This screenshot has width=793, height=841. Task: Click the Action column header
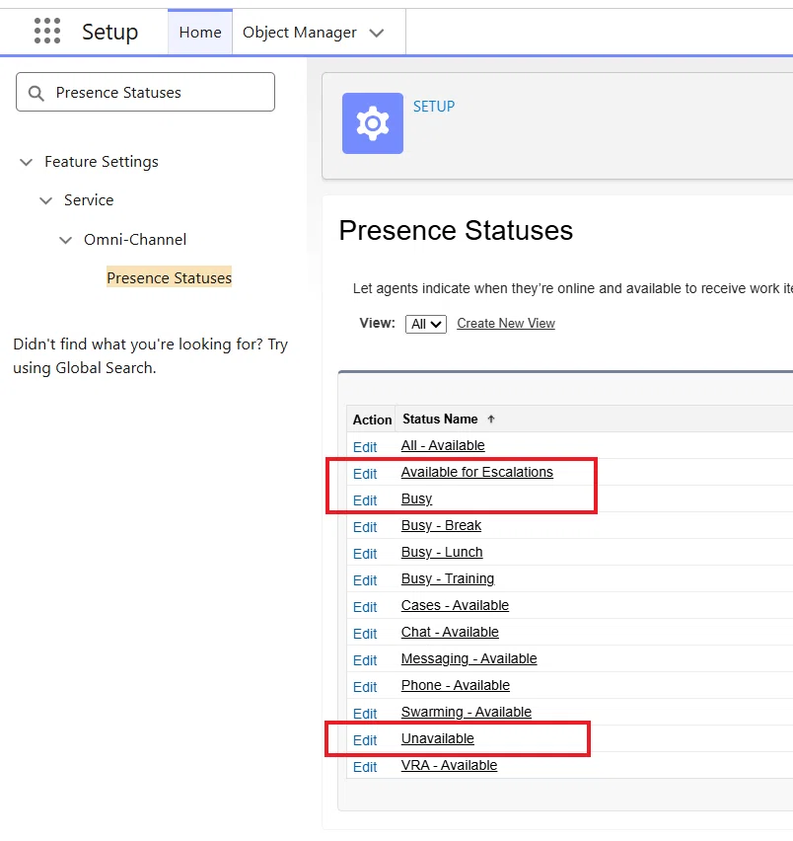[x=372, y=420]
